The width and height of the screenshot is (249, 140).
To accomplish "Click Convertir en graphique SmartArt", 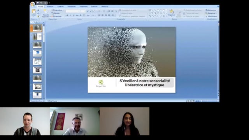I will (132, 16).
